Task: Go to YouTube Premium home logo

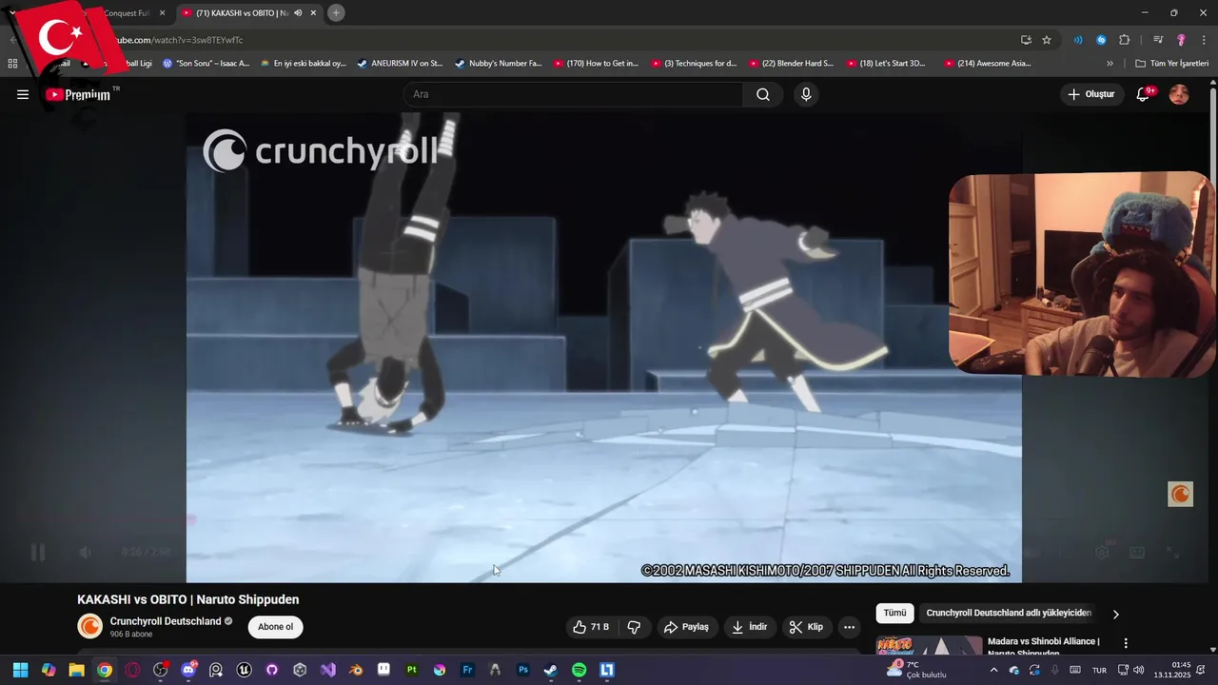Action: [x=78, y=94]
